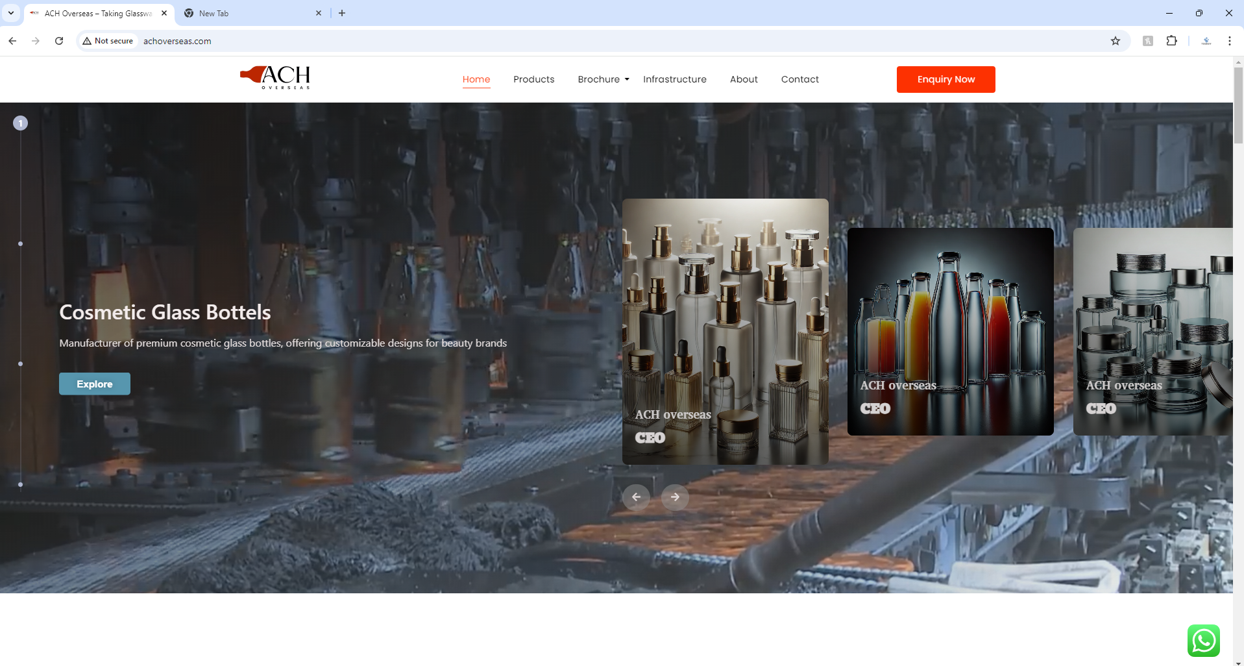Click the browser forward arrow
Viewport: 1244px width, 666px height.
[36, 41]
